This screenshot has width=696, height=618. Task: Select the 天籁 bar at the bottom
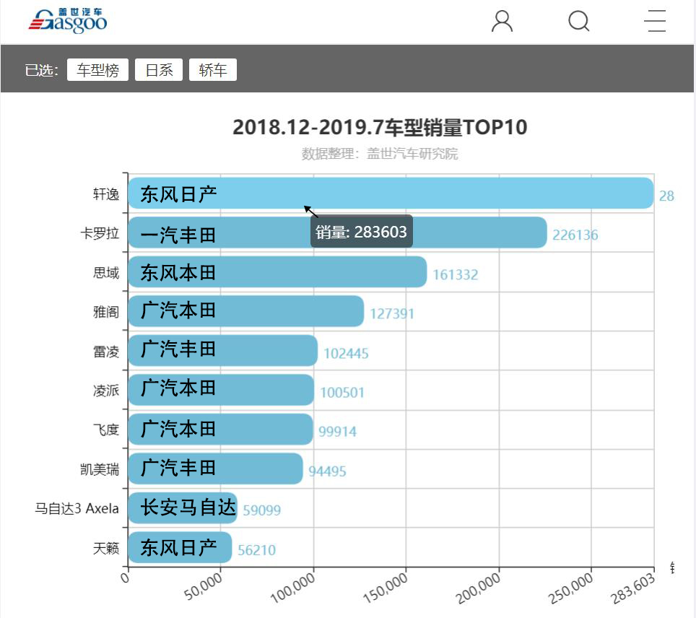179,547
